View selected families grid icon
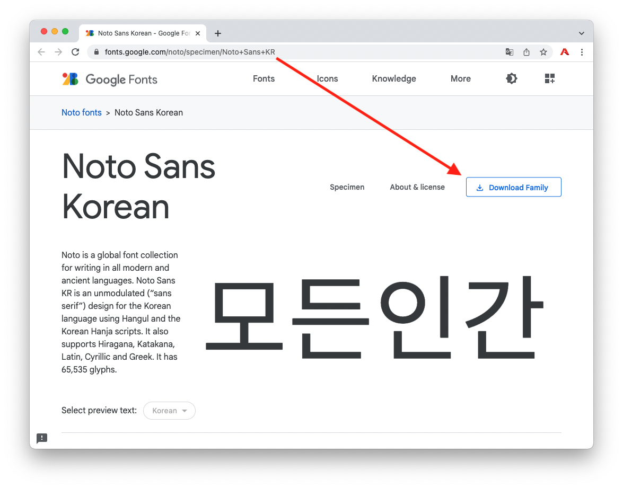Image resolution: width=623 pixels, height=488 pixels. (x=549, y=78)
